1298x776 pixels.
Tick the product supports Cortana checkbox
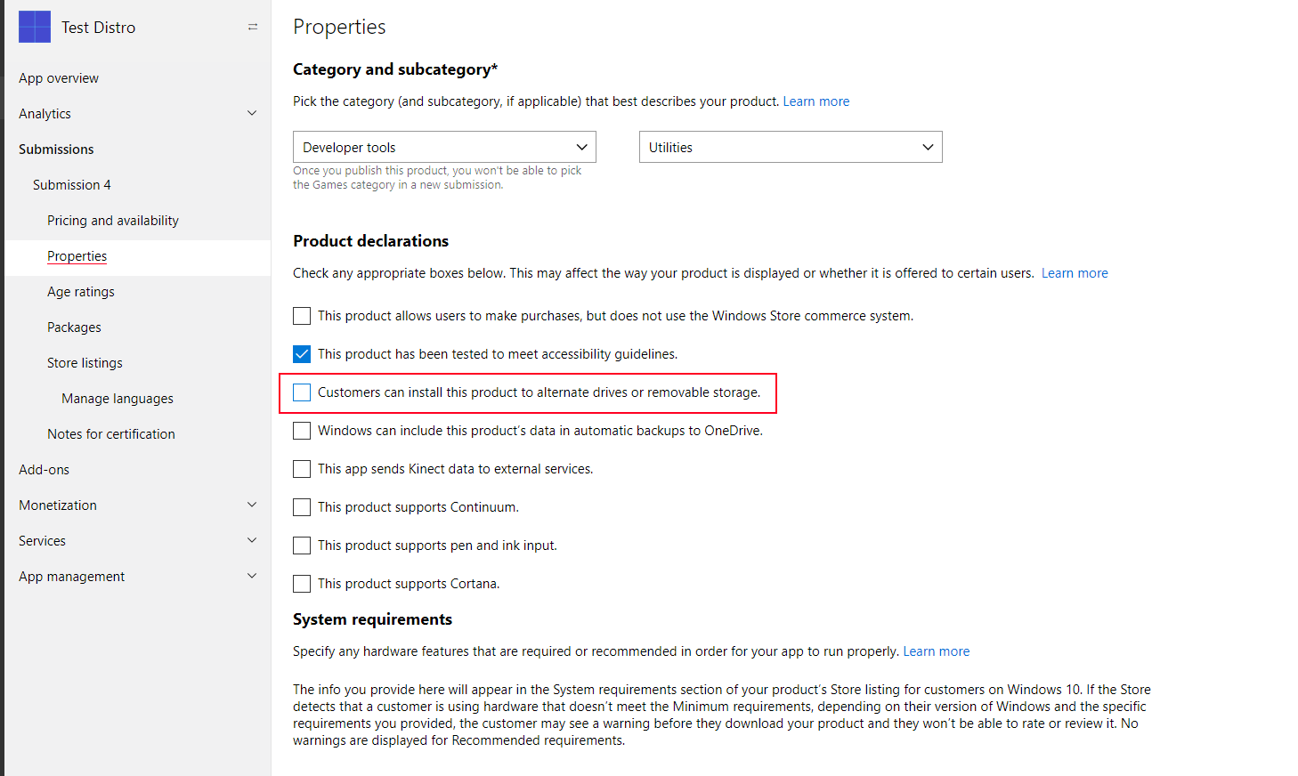(302, 584)
